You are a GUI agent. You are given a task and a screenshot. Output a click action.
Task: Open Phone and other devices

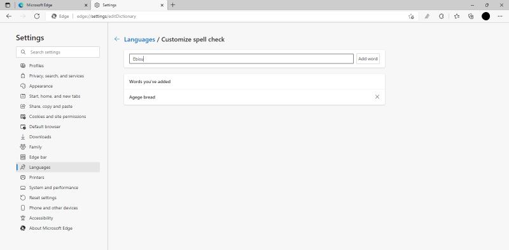(58, 208)
